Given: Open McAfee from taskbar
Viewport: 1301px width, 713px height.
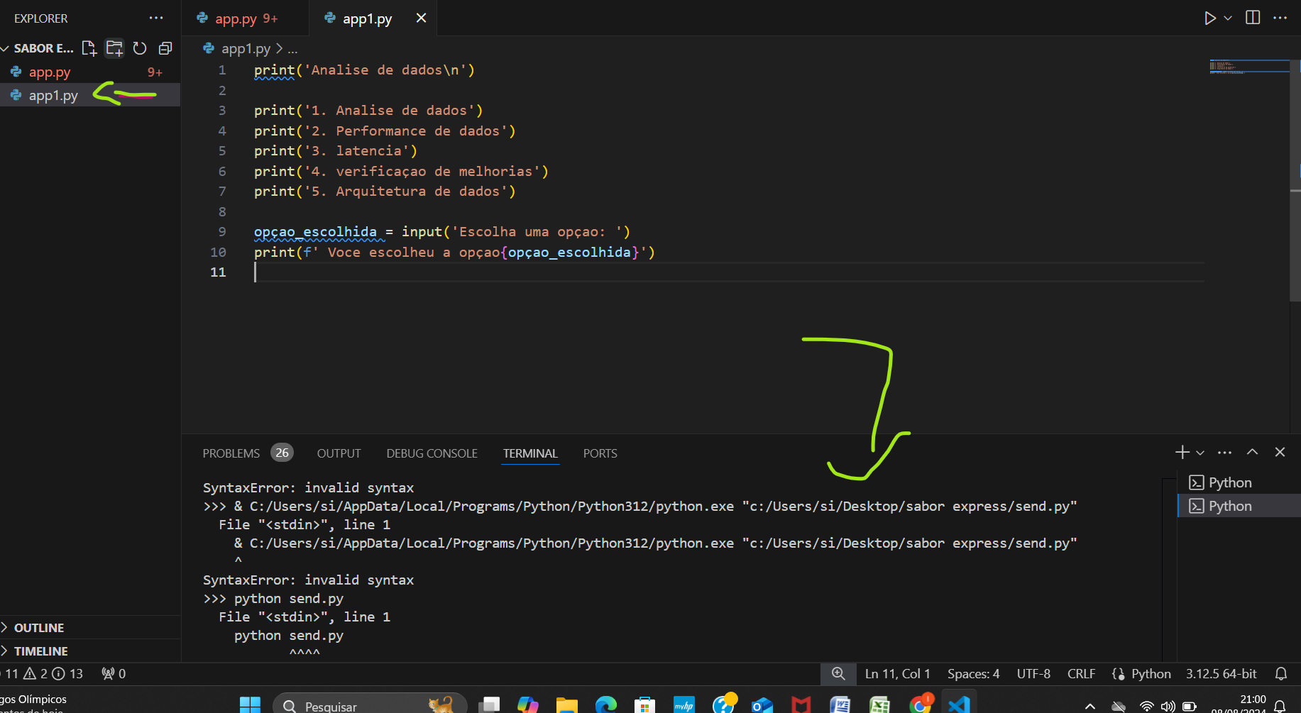Looking at the screenshot, I should tap(801, 704).
